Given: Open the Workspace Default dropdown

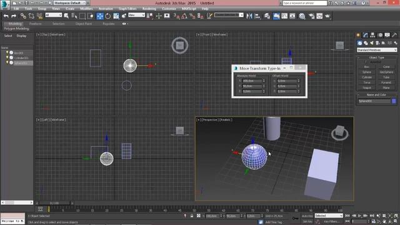Looking at the screenshot, I should coord(70,3).
